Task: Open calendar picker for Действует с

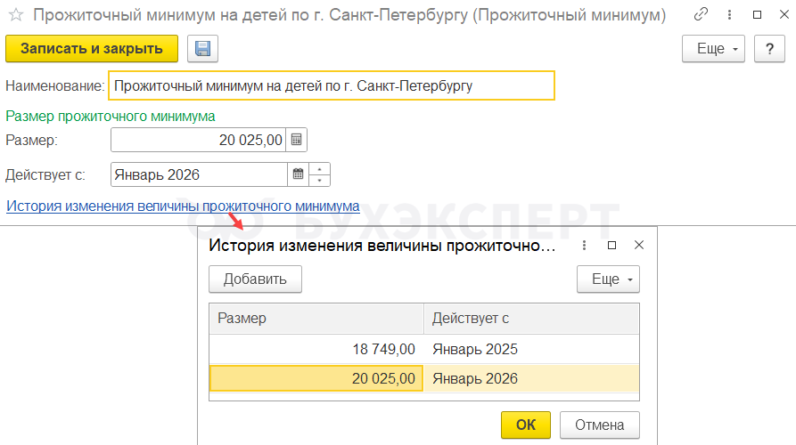Action: click(x=299, y=174)
